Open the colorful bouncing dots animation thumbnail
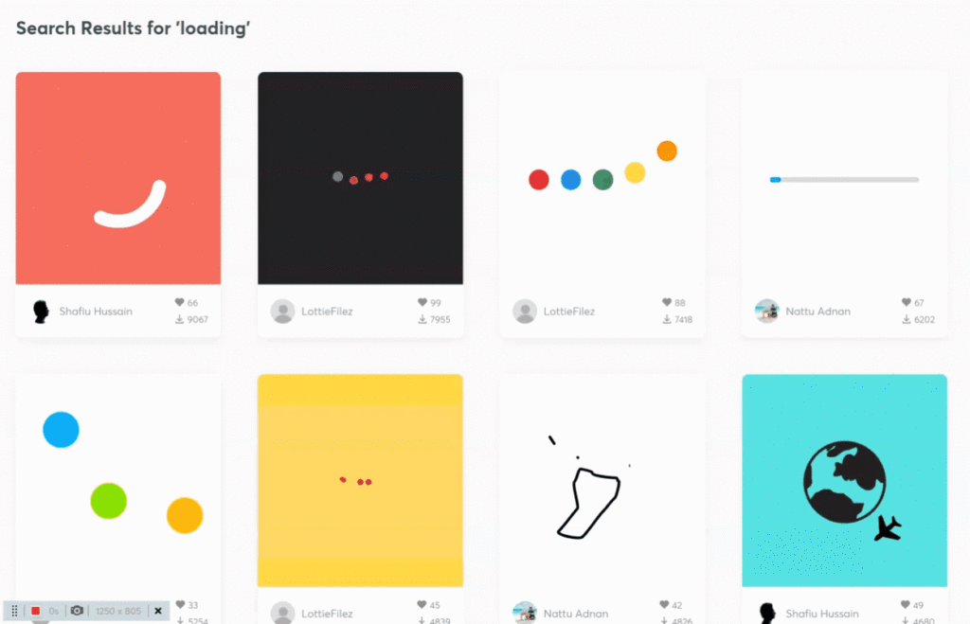Image resolution: width=970 pixels, height=624 pixels. point(602,178)
